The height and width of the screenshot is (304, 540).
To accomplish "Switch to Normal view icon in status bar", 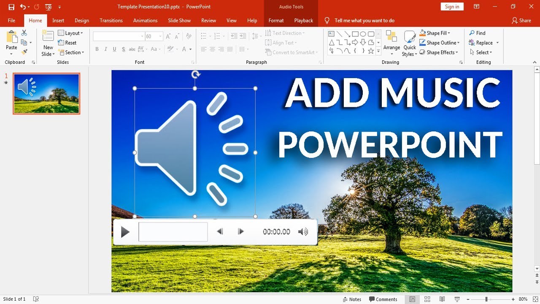I will 412,299.
